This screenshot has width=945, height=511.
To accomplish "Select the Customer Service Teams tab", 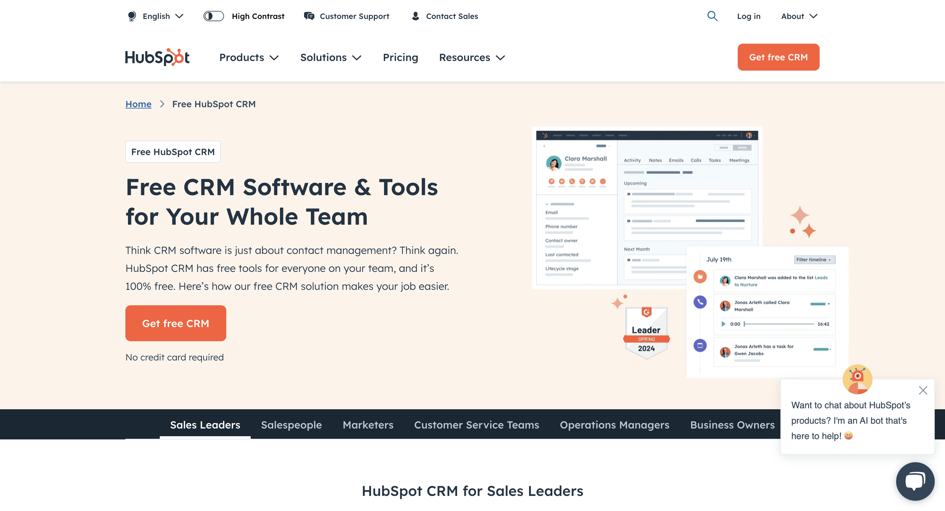I will 477,425.
